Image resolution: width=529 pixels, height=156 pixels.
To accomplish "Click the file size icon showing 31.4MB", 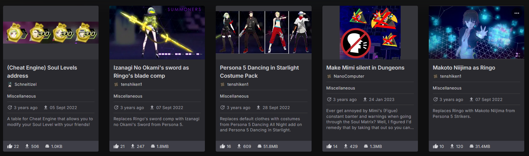I will pyautogui.click(x=472, y=146).
